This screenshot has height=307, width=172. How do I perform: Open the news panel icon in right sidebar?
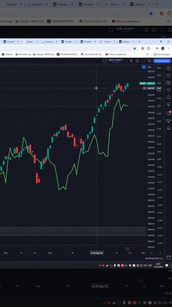click(168, 83)
